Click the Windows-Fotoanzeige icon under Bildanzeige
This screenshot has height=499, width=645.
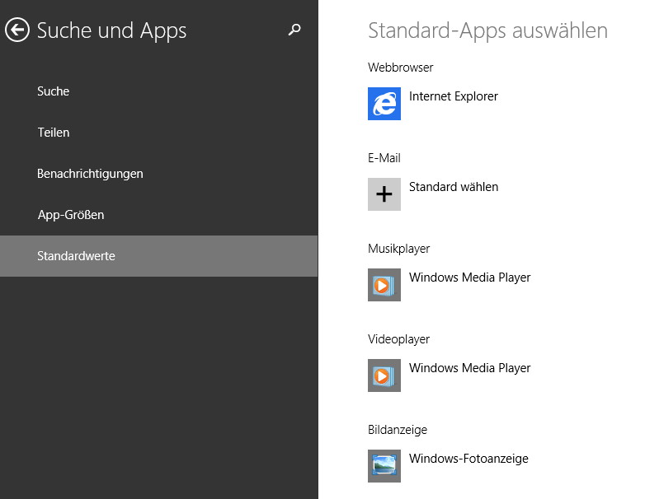pos(384,466)
